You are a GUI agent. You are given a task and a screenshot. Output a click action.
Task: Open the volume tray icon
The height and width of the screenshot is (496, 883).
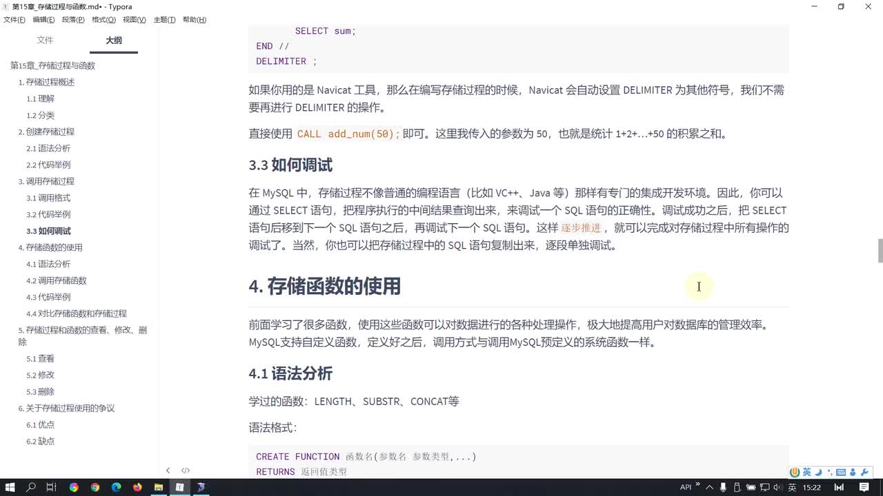[x=778, y=487]
